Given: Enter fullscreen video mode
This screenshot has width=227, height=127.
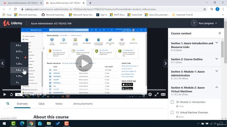Looking at the screenshot, I should click(156, 95).
